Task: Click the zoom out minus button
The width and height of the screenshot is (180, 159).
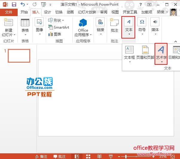Action: (119, 157)
